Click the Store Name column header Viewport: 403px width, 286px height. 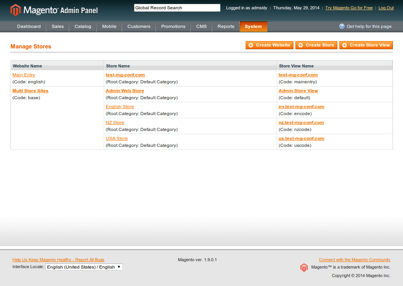point(118,66)
